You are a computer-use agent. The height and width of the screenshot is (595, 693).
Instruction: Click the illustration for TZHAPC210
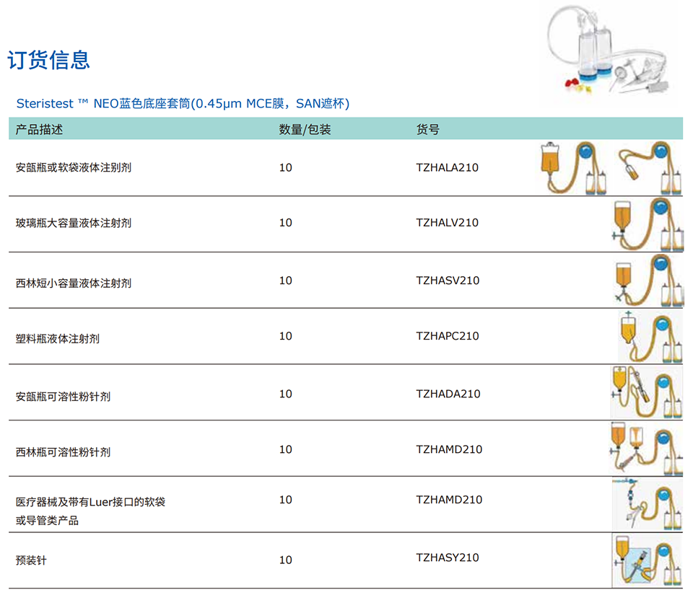[650, 337]
